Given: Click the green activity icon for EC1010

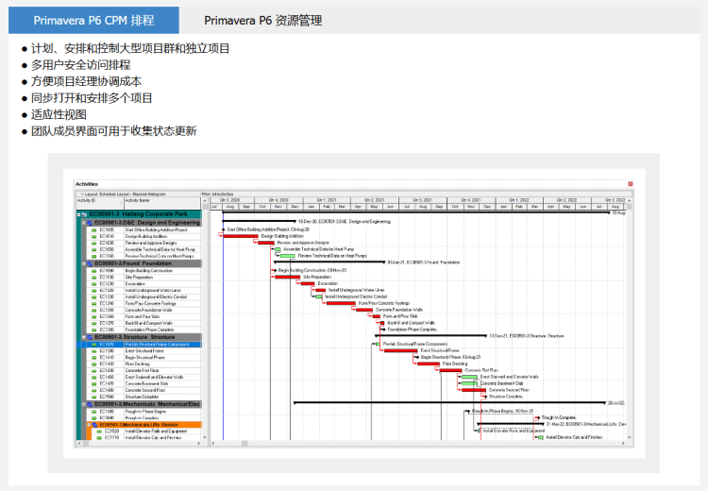Looking at the screenshot, I should click(x=93, y=236).
